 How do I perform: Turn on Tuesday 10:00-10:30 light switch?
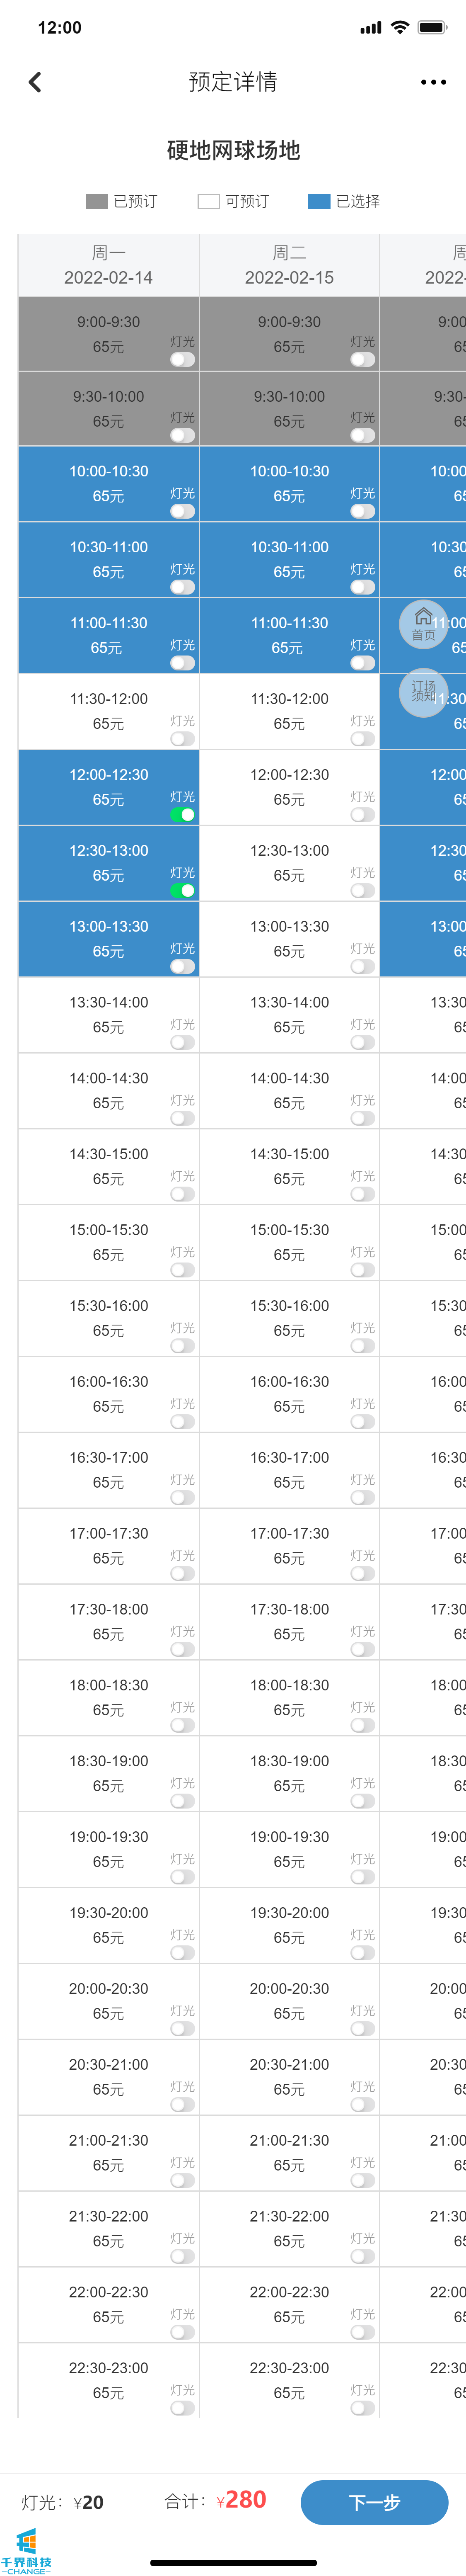coord(363,511)
